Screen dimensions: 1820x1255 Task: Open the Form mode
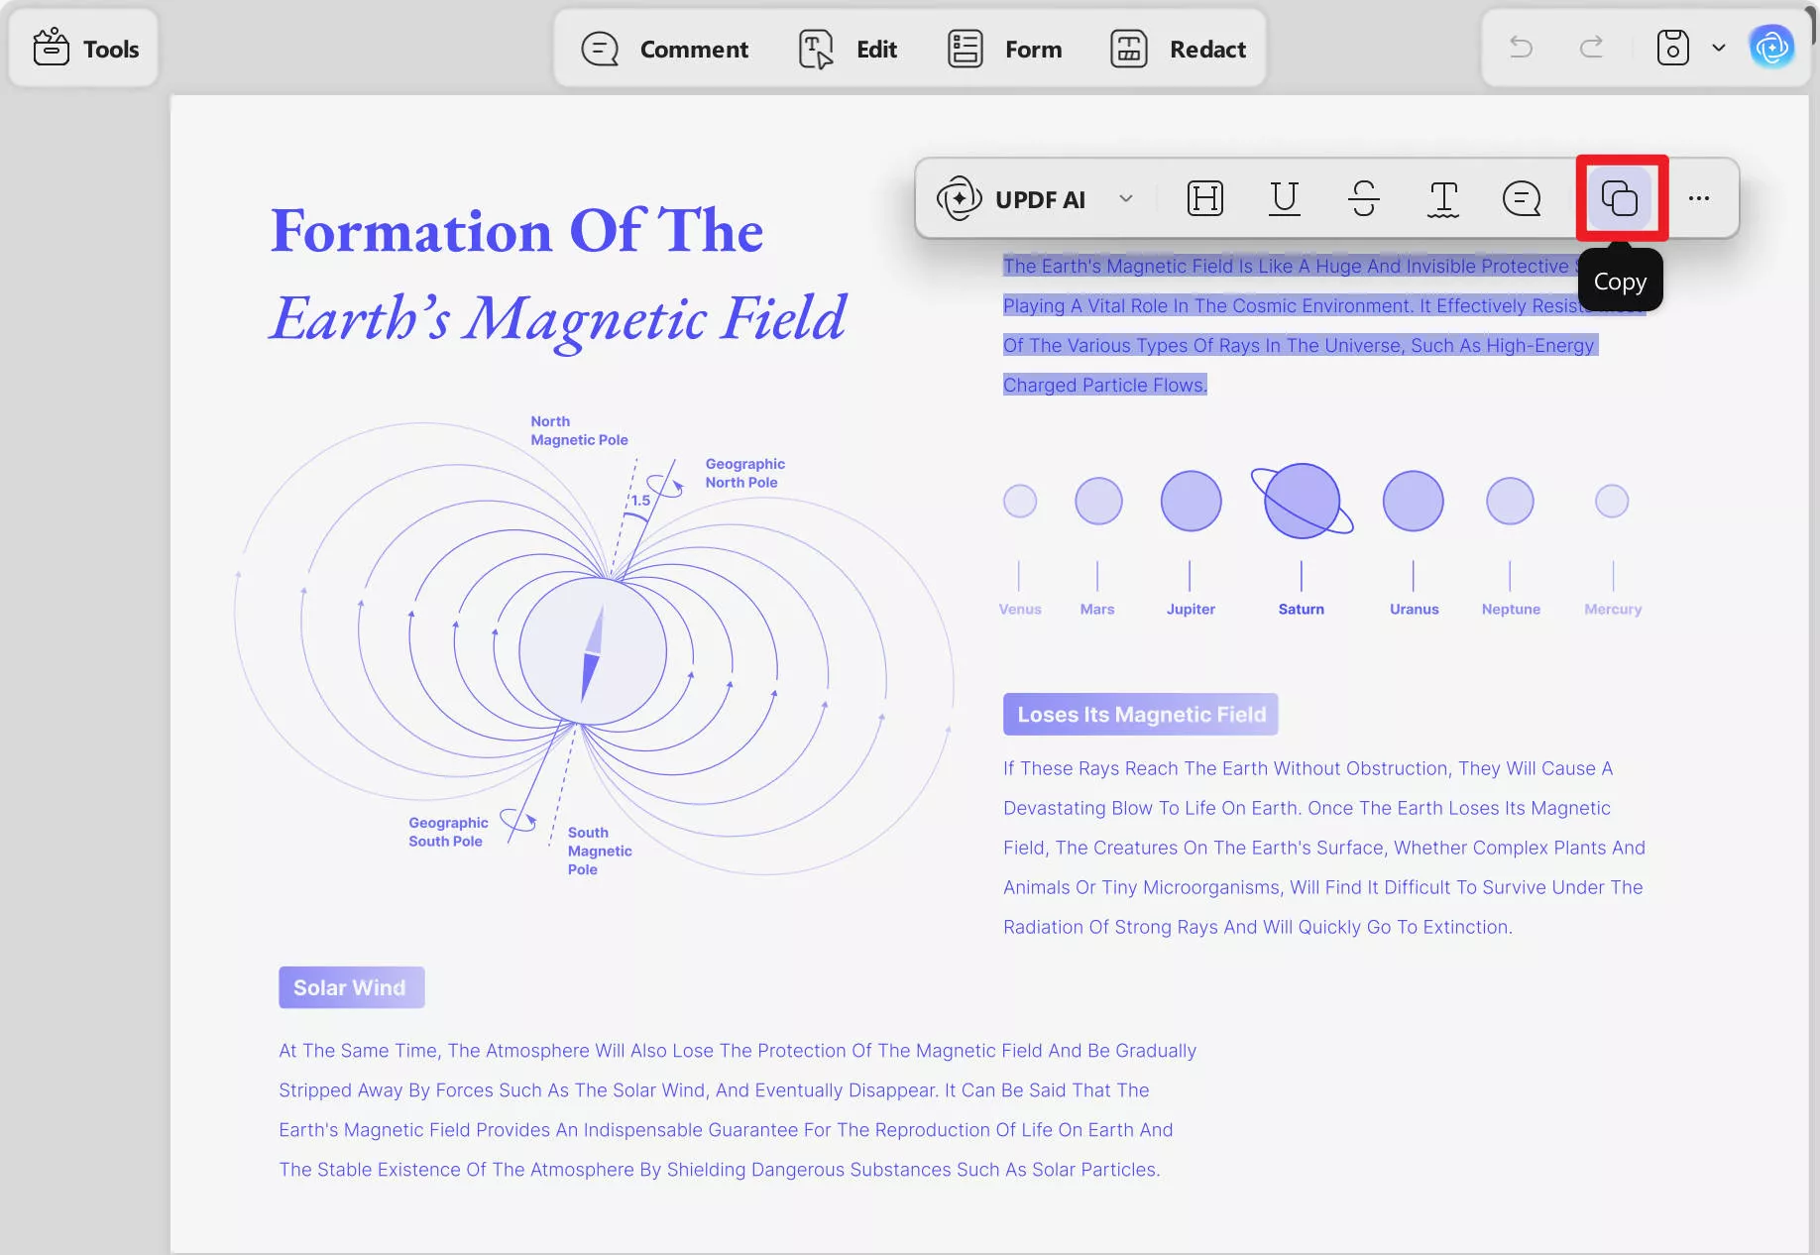(1005, 49)
